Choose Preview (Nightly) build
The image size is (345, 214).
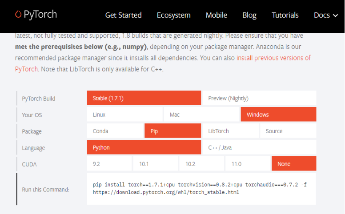coord(259,98)
